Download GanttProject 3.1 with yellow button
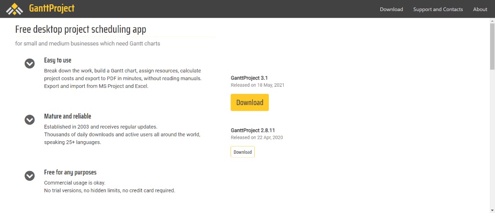Image resolution: width=495 pixels, height=213 pixels. coord(250,102)
